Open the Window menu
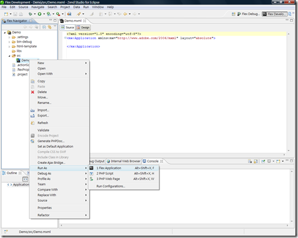Viewport: 298px width, 238px height. click(98, 7)
